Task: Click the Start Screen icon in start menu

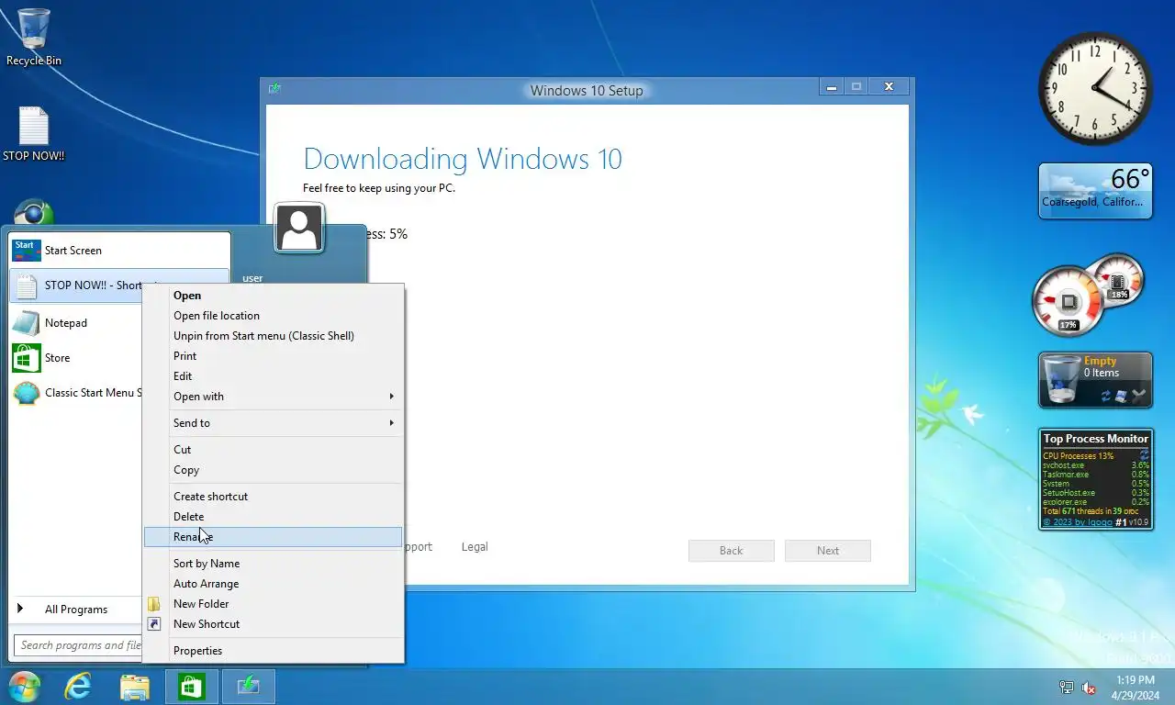Action: pos(26,250)
